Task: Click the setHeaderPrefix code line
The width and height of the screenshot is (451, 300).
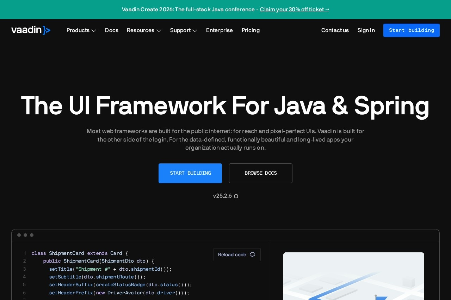Action: pos(119,293)
